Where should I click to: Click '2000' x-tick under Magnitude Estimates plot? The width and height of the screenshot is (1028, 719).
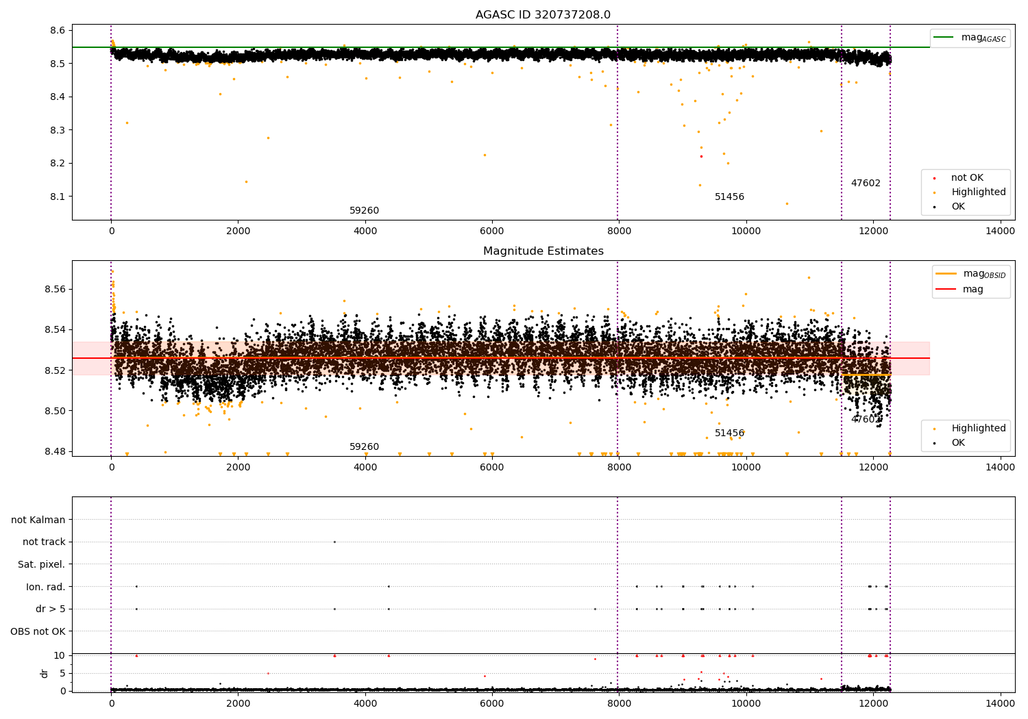click(238, 468)
